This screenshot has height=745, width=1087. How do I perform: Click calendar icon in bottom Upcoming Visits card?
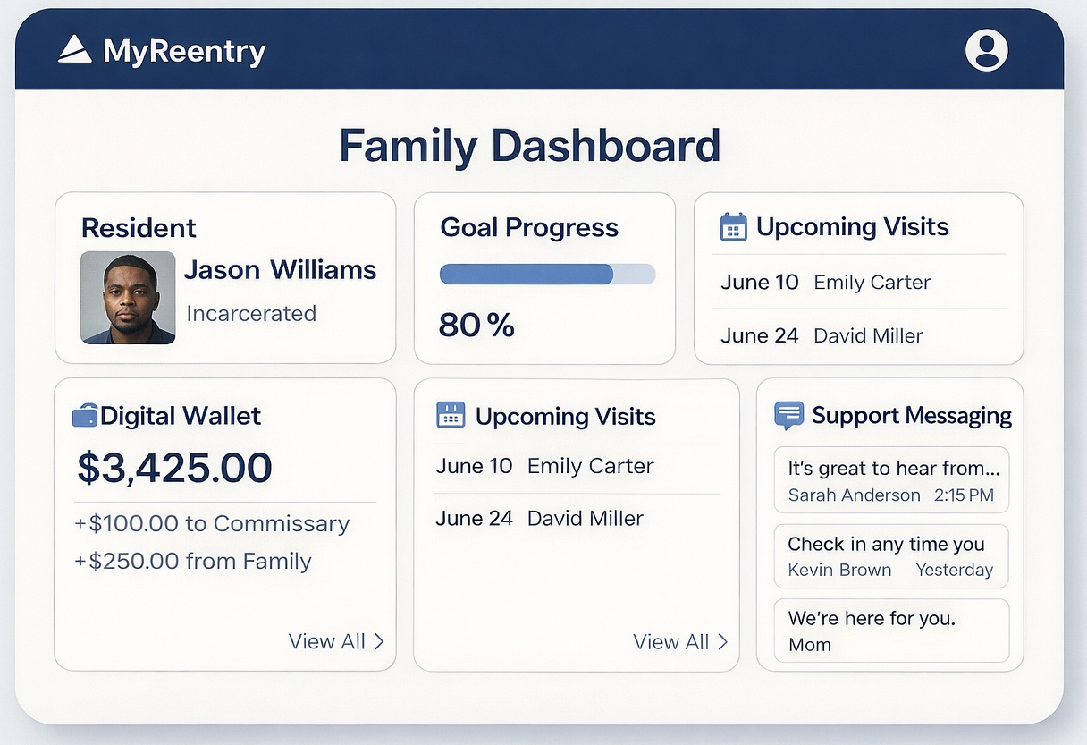[x=451, y=415]
